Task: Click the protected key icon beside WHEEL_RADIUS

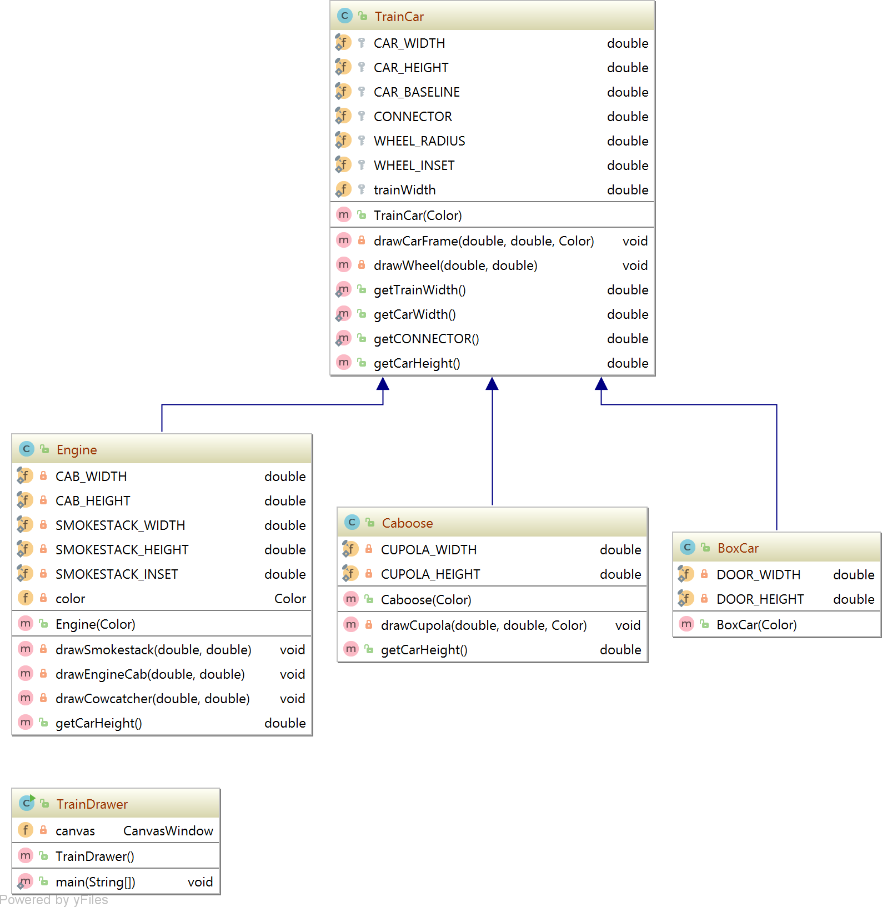Action: tap(362, 141)
